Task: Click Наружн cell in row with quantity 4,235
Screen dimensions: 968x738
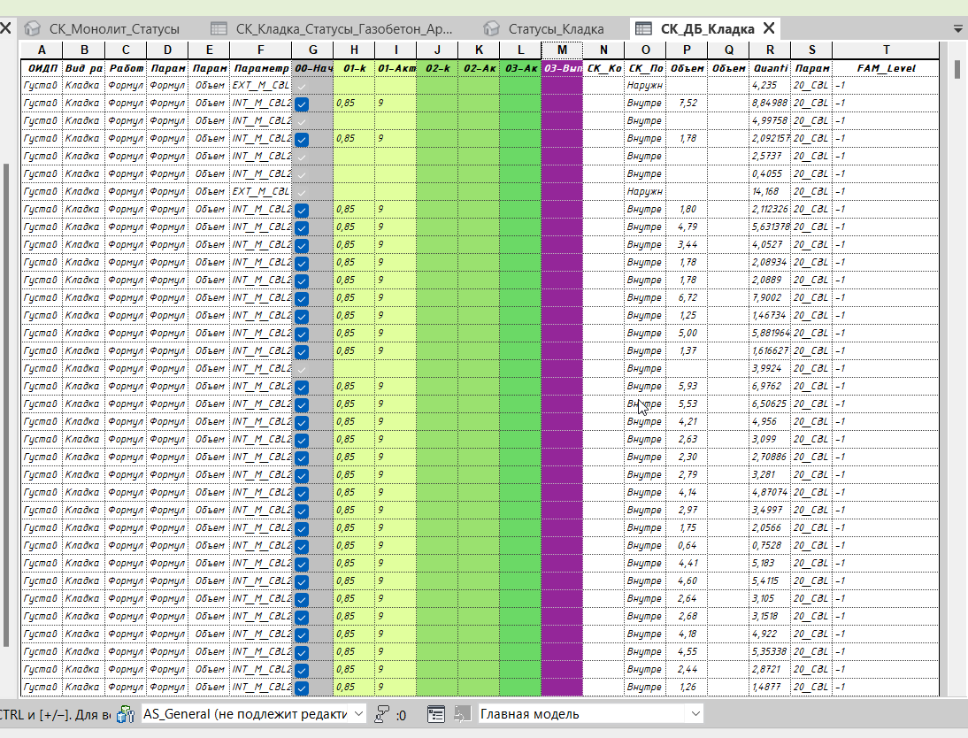Action: coord(645,85)
